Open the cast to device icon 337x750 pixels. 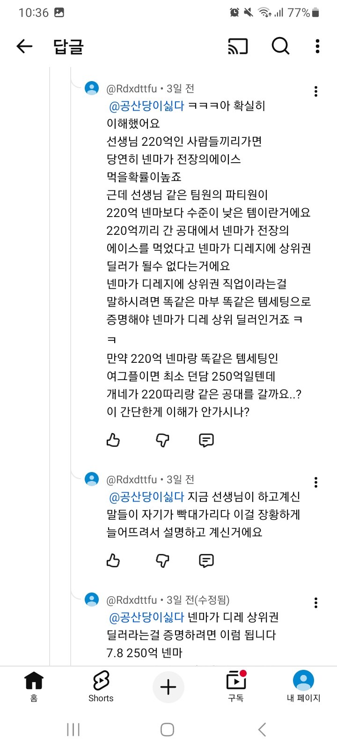[x=238, y=46]
